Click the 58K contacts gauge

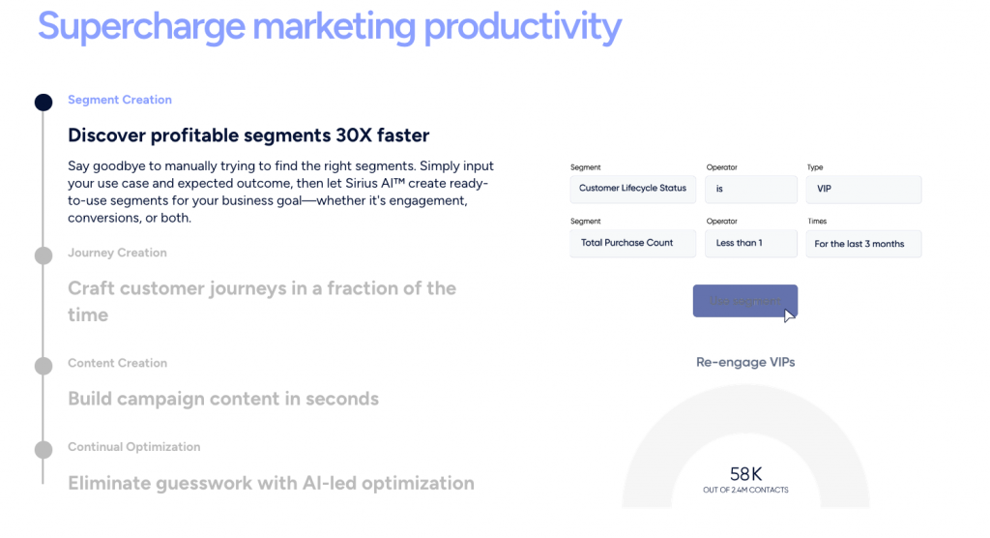(x=745, y=476)
